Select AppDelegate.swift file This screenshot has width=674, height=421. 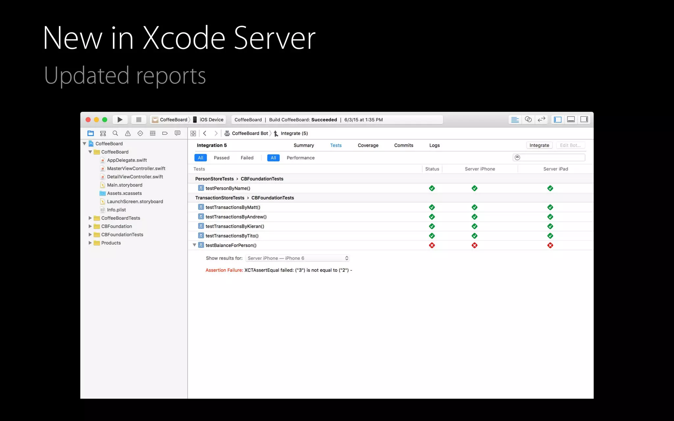127,160
